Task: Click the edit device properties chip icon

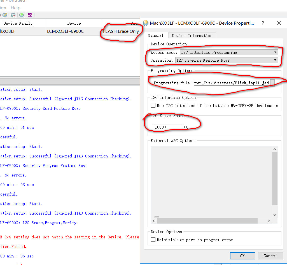Action: 5,15
